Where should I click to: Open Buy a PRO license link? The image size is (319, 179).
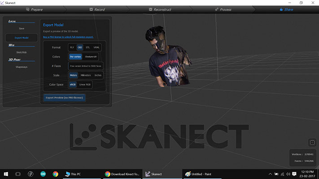coord(68,37)
